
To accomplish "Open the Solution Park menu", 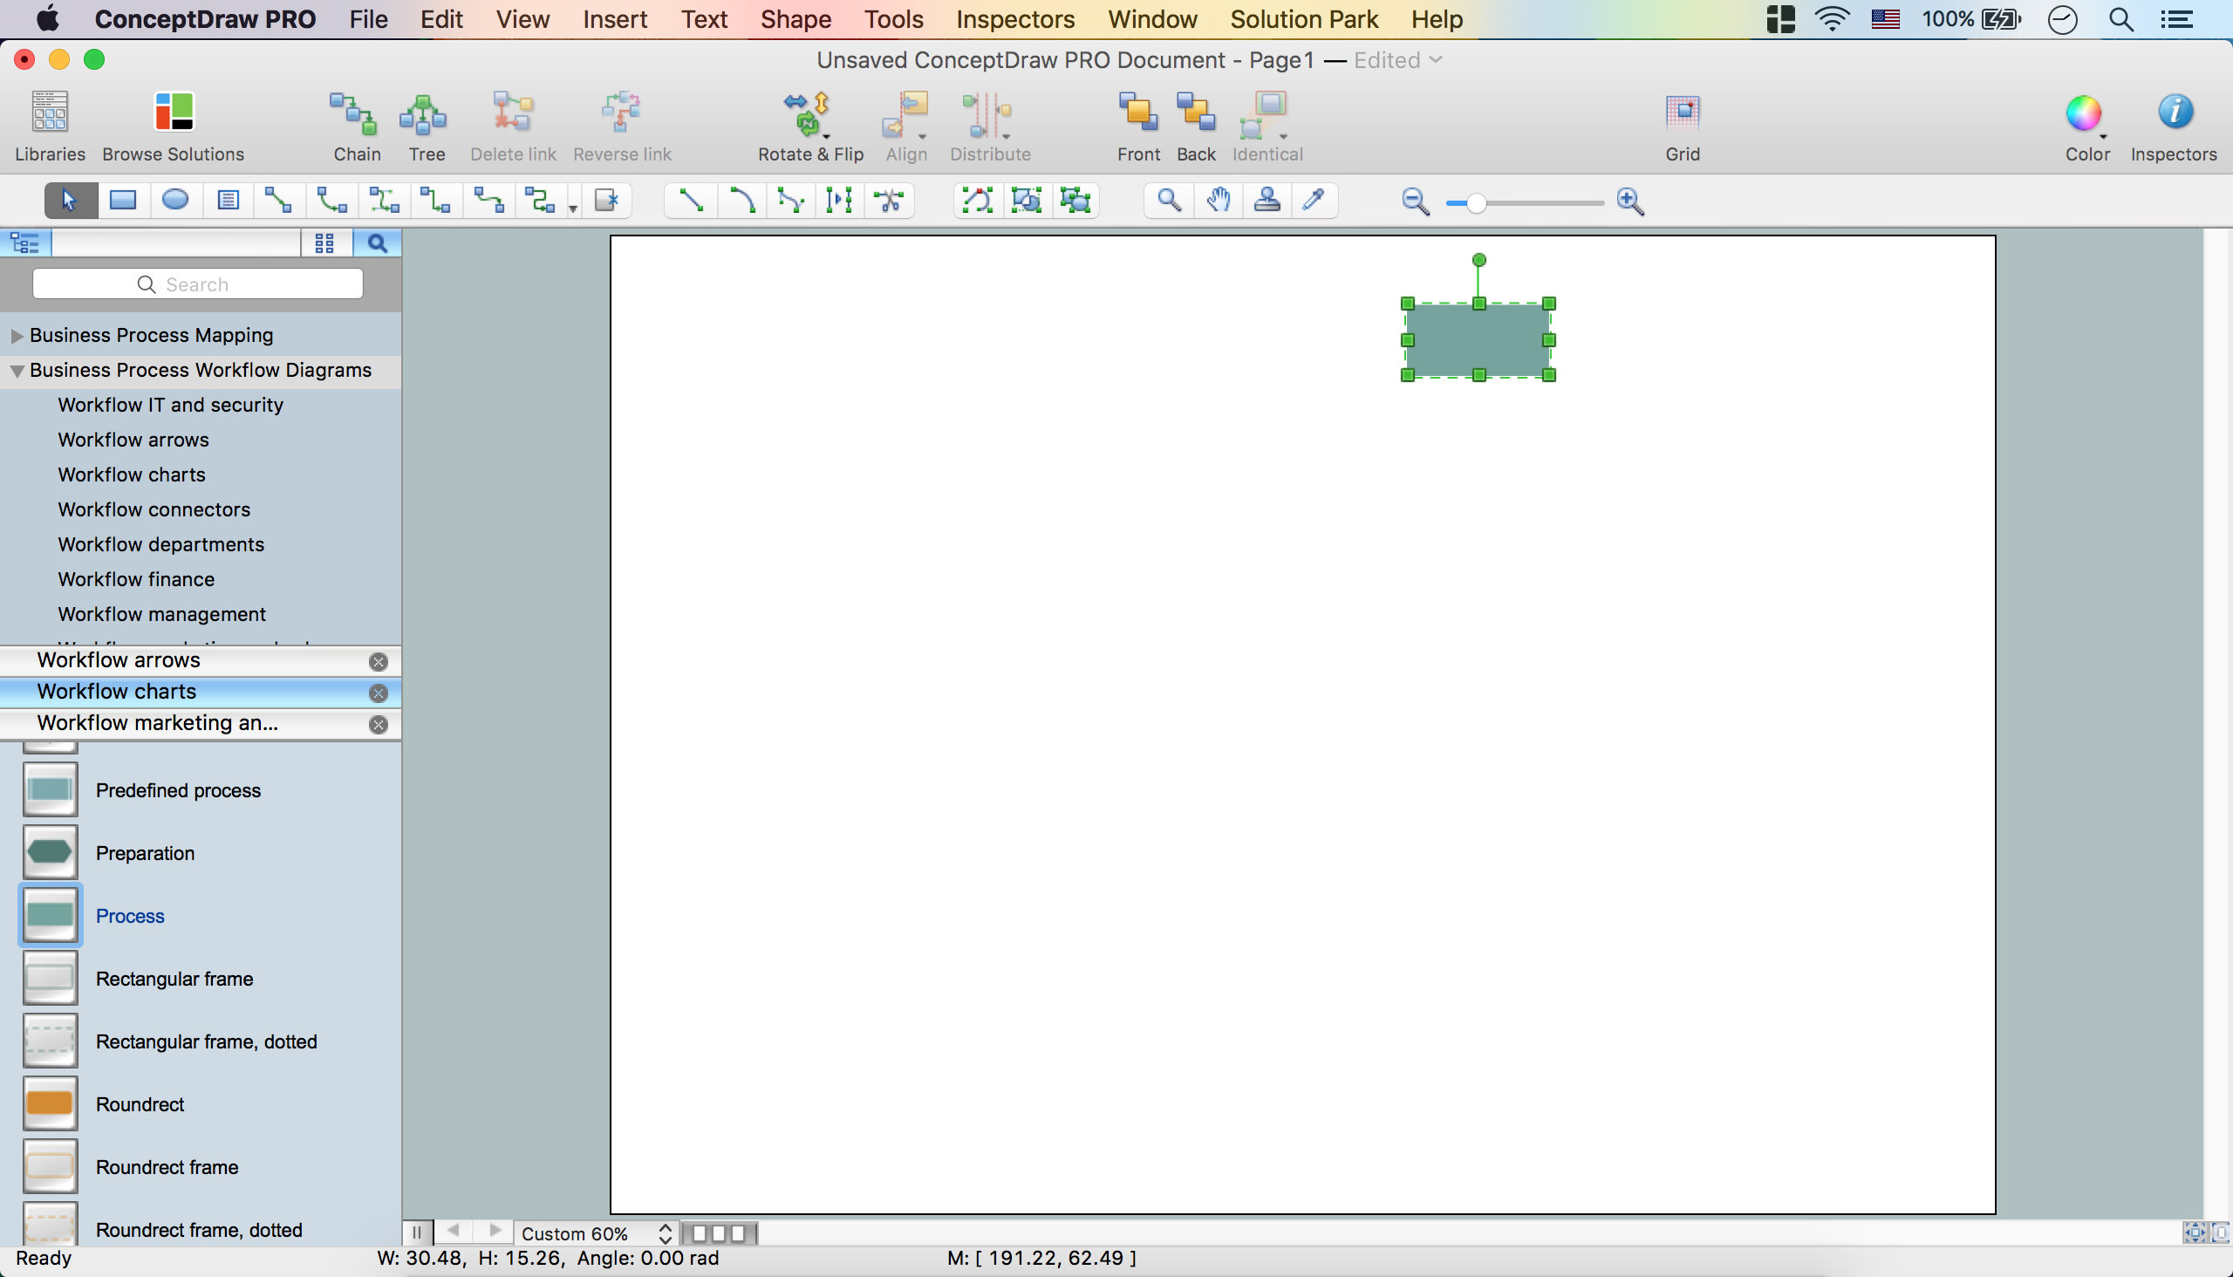I will (x=1303, y=19).
